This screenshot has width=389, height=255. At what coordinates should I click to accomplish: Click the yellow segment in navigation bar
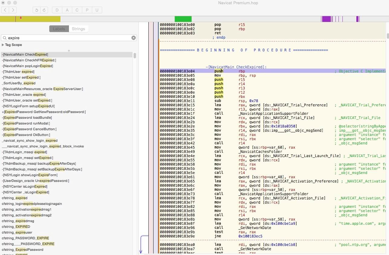pyautogui.click(x=30, y=19)
